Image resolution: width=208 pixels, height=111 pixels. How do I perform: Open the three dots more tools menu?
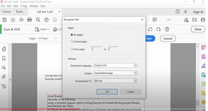point(169,20)
